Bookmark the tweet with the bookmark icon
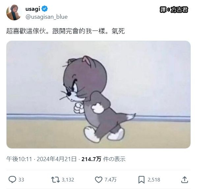This screenshot has width=197, height=189. click(x=141, y=180)
